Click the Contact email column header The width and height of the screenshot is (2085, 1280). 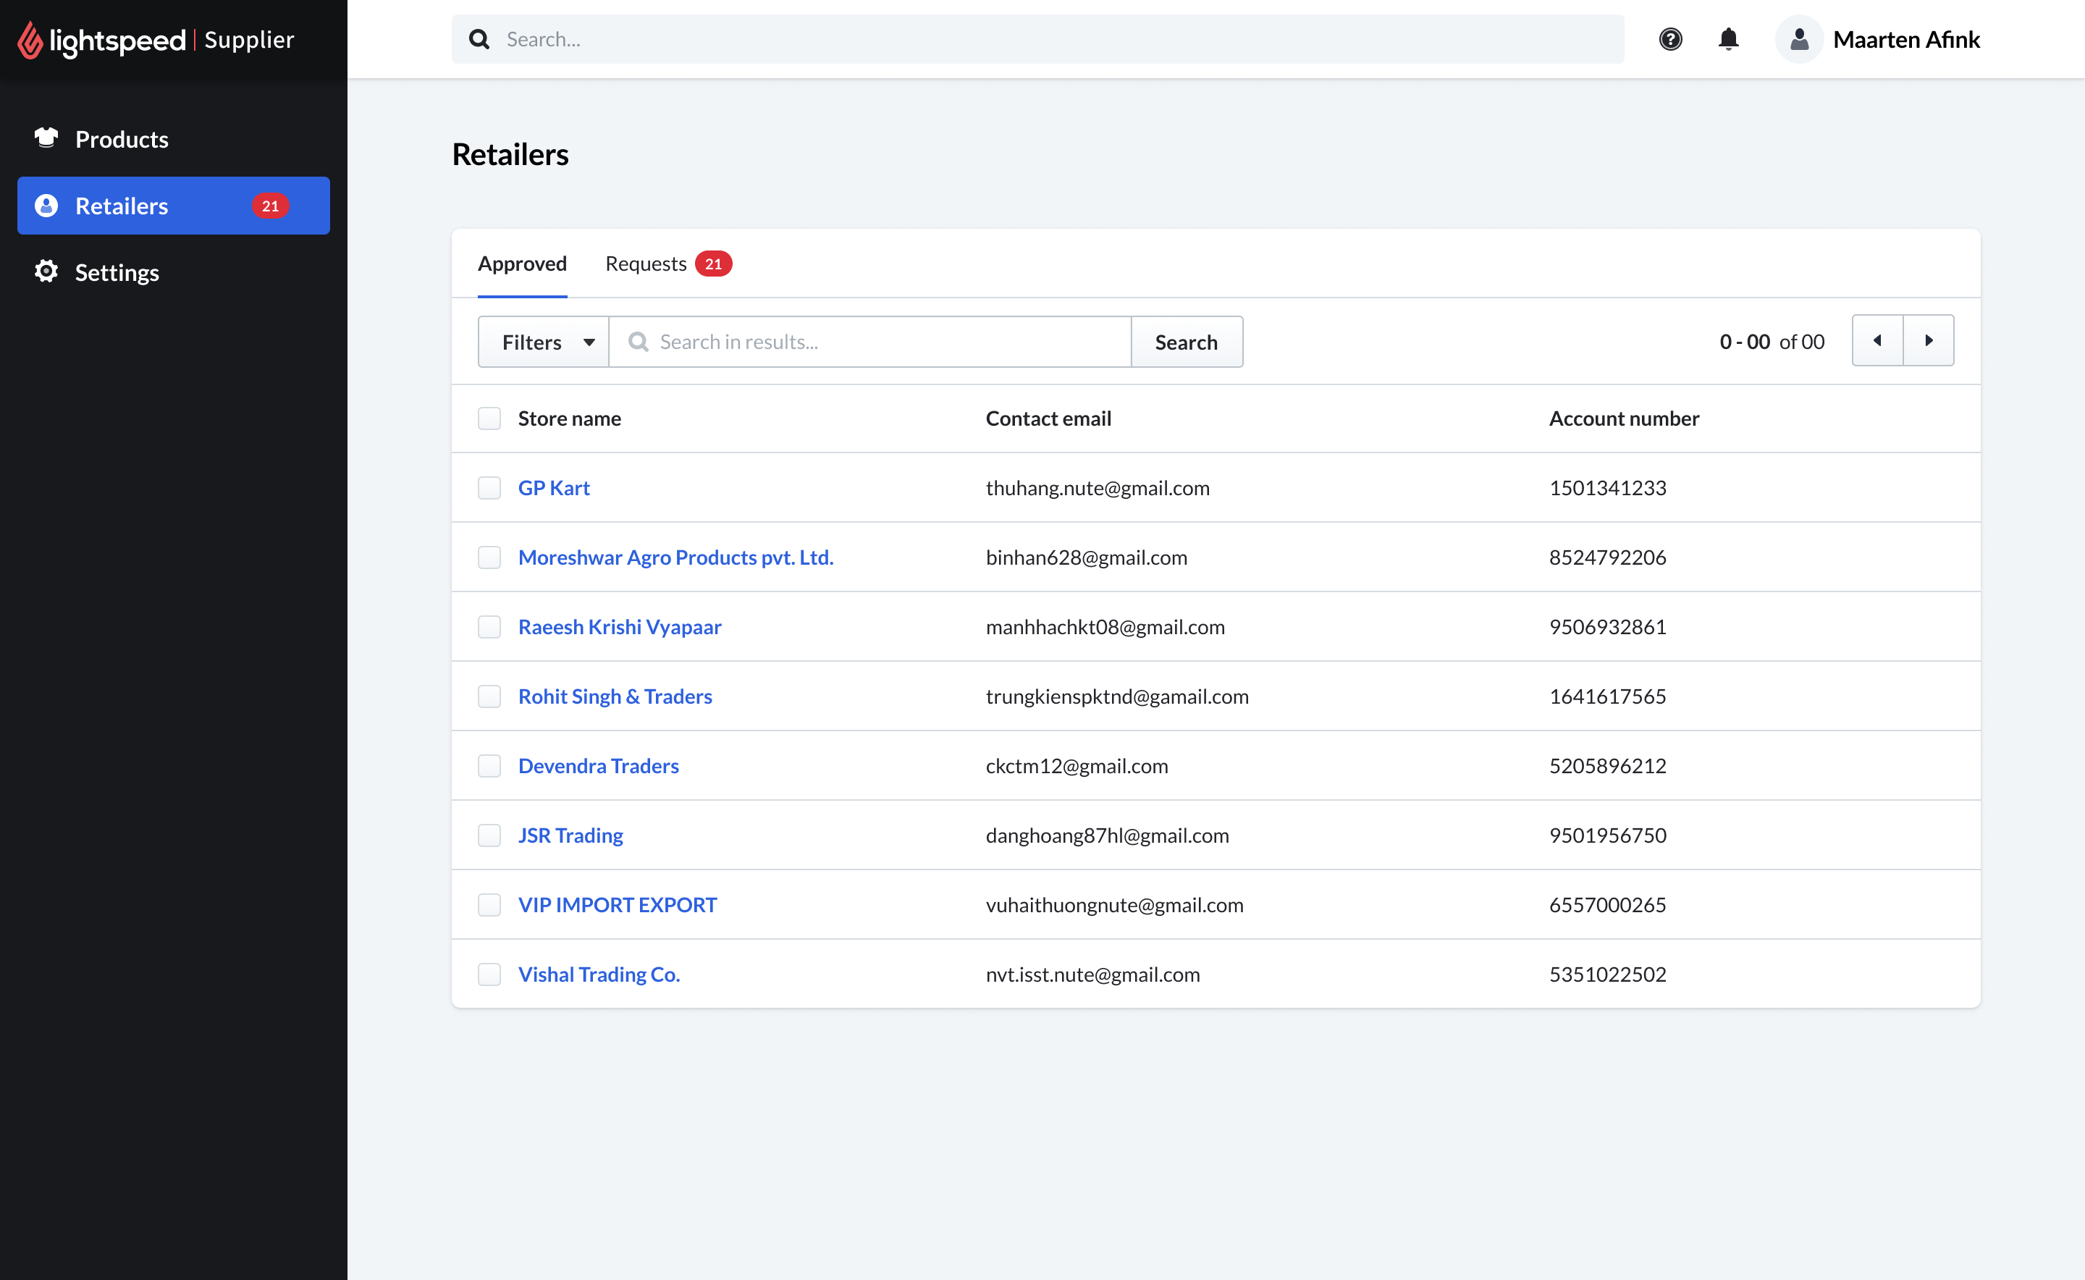(x=1048, y=418)
